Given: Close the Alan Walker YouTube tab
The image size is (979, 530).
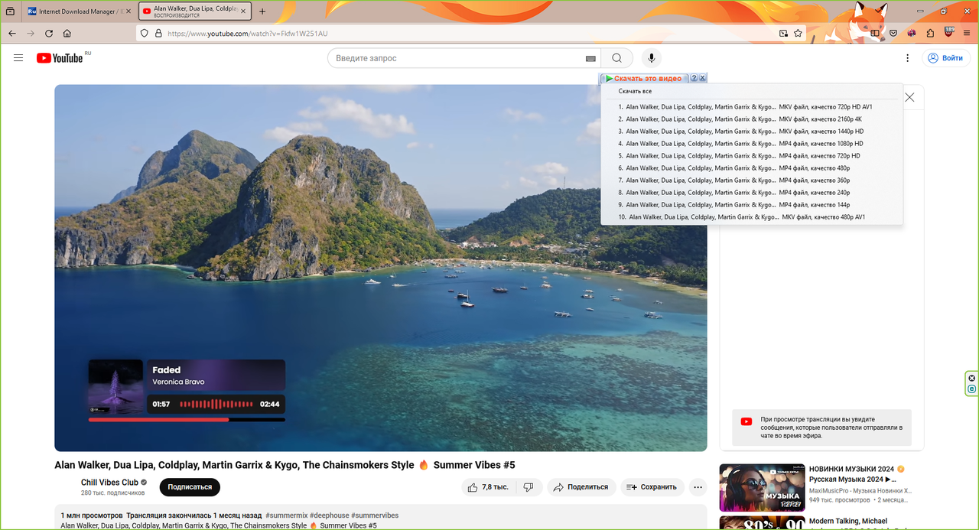Looking at the screenshot, I should click(244, 11).
